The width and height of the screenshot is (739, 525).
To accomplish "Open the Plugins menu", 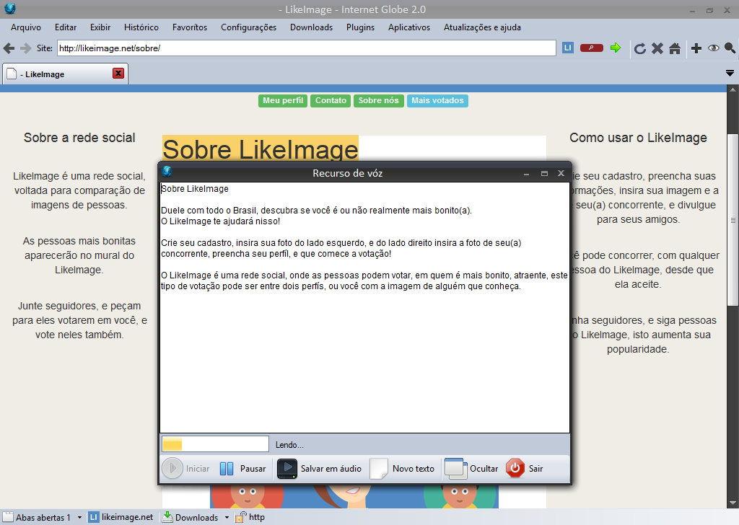I will [x=359, y=27].
